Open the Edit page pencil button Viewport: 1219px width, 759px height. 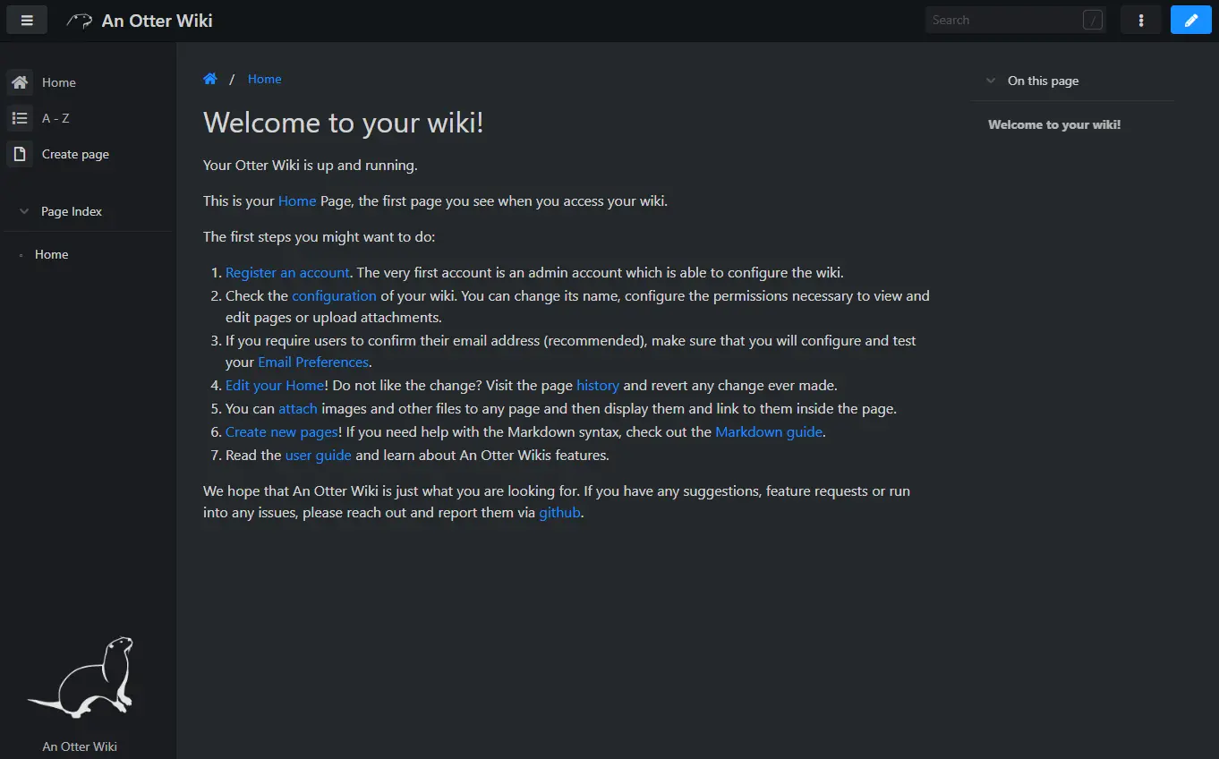click(1190, 19)
